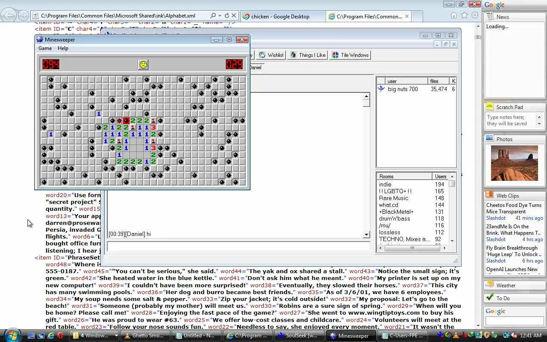This screenshot has width=547, height=342.
Task: Sort by the files column header
Action: point(439,81)
